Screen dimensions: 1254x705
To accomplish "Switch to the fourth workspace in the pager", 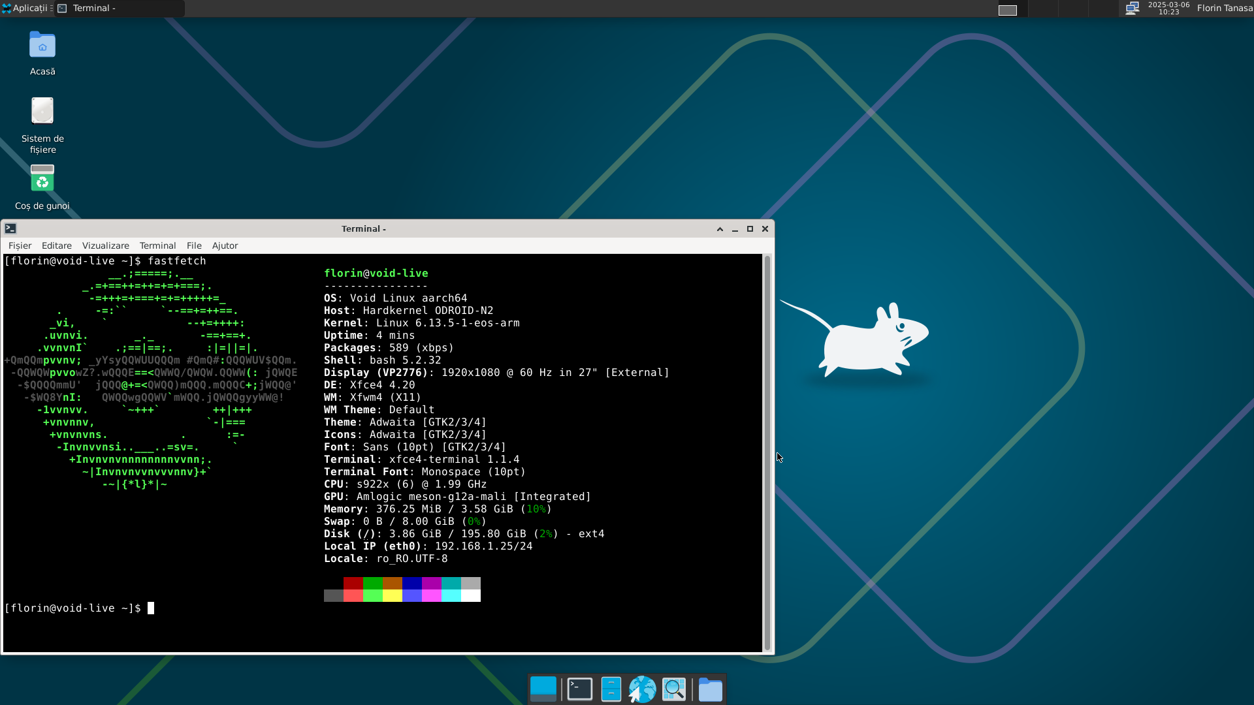I will click(1102, 9).
